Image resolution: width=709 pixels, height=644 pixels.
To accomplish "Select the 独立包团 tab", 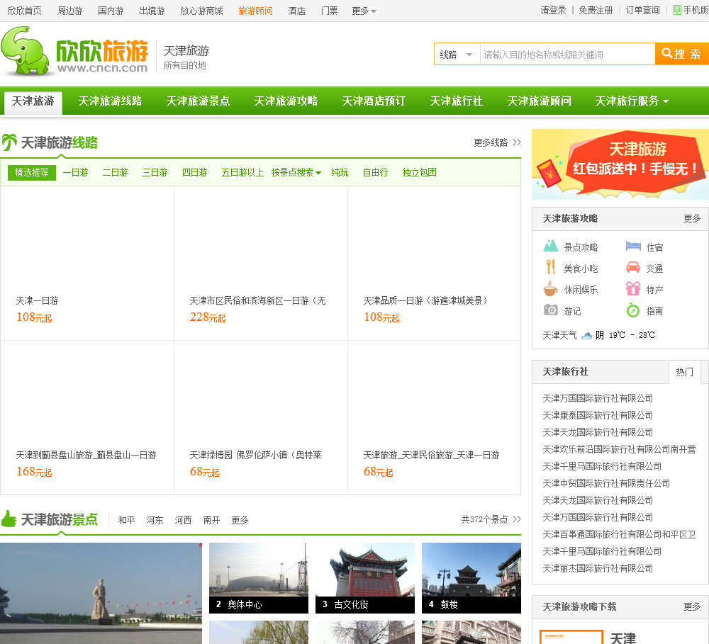I will (419, 173).
